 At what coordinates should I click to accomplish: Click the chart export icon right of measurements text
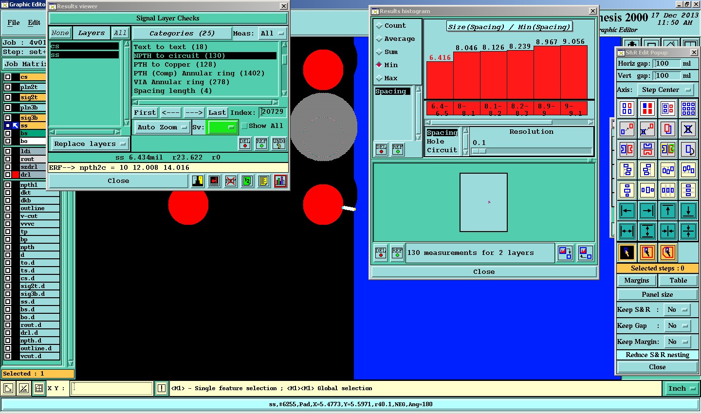[565, 253]
